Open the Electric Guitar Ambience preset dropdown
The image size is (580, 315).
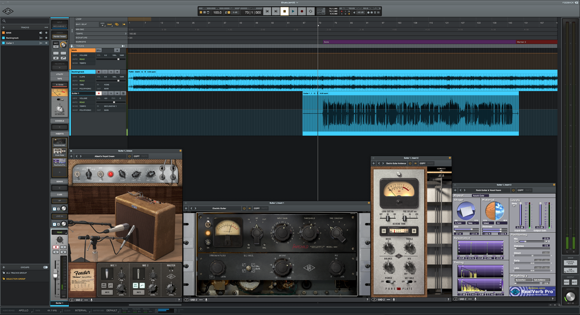tap(396, 163)
